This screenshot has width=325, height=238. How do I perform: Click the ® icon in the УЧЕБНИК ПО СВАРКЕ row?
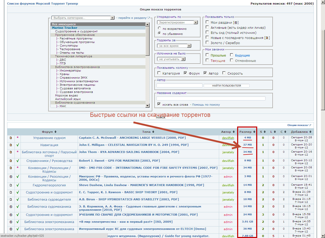pos(11,215)
